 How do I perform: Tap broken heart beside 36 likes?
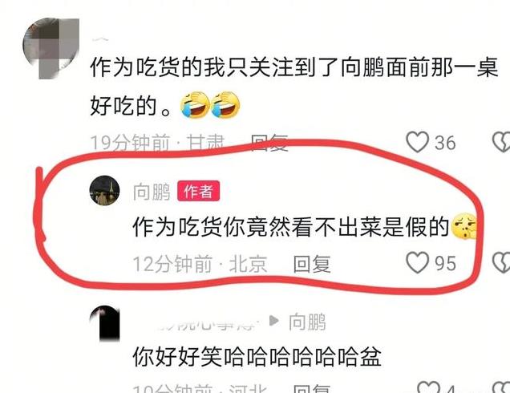501,142
